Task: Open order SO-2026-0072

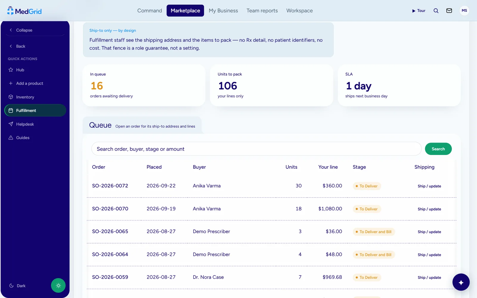Action: [110, 186]
